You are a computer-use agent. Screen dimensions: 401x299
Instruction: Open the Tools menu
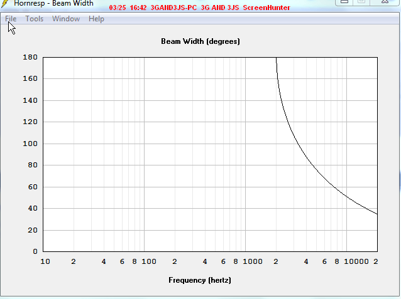coord(35,19)
